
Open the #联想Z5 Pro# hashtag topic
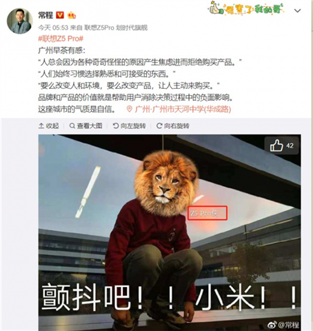click(61, 39)
